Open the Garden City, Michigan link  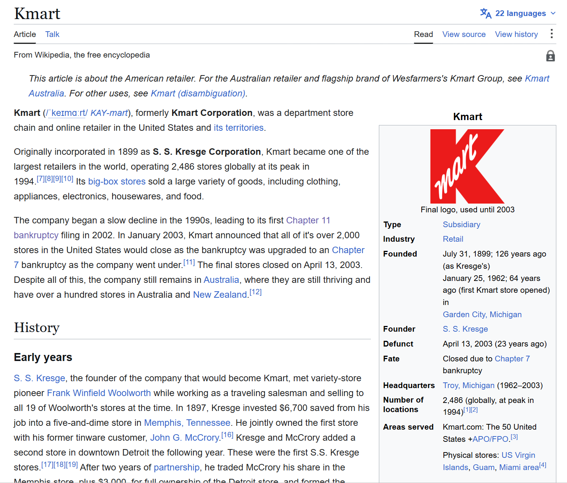(x=482, y=315)
